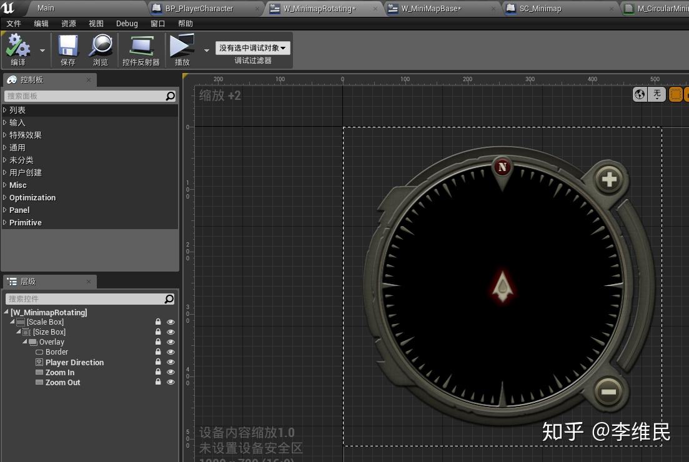The image size is (689, 462).
Task: Toggle the localization preview globe icon
Action: tap(639, 94)
